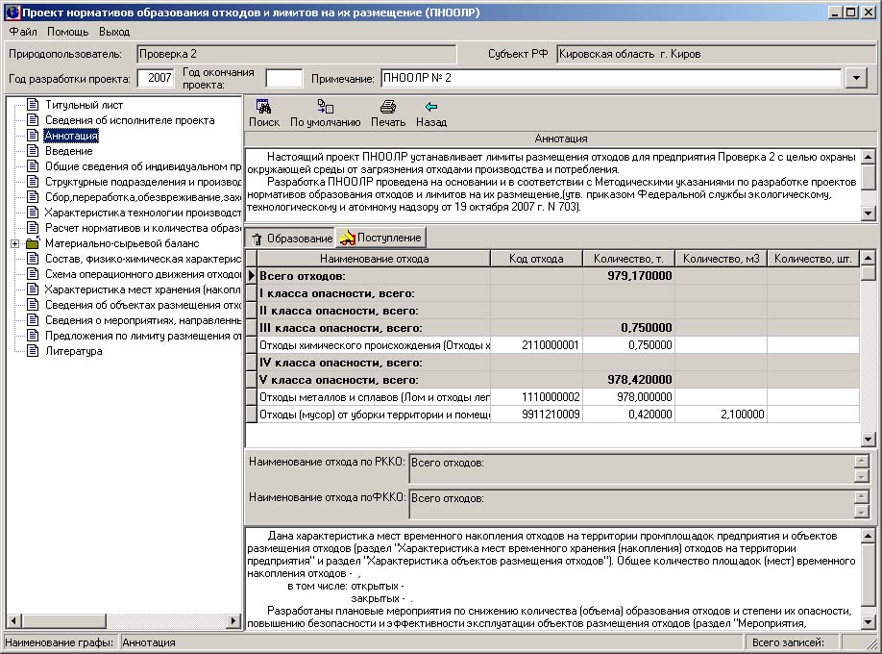882x654 pixels.
Task: Select the Введение tree item
Action: click(68, 151)
